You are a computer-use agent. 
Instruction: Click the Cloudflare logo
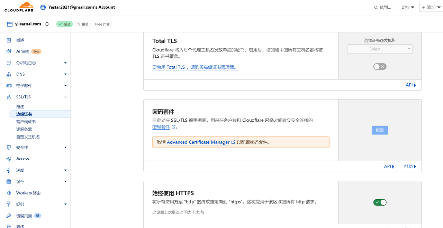19,7
